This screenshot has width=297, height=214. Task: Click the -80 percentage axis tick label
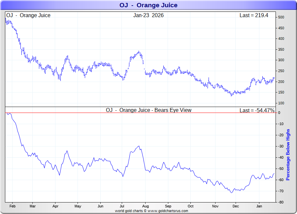point(280,202)
